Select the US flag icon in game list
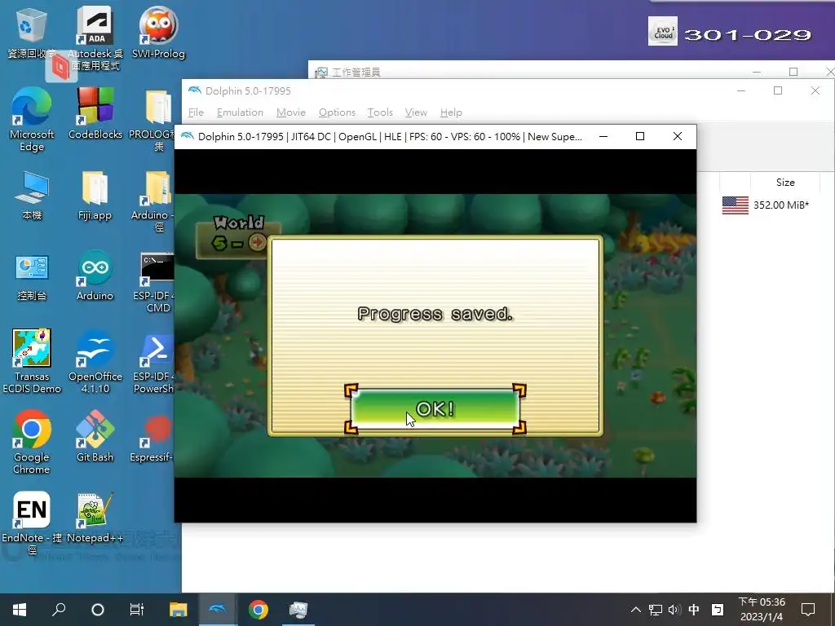Image resolution: width=835 pixels, height=626 pixels. (735, 205)
